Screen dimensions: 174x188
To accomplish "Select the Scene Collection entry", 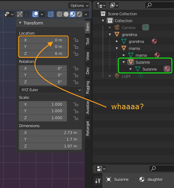I will [x=122, y=14].
